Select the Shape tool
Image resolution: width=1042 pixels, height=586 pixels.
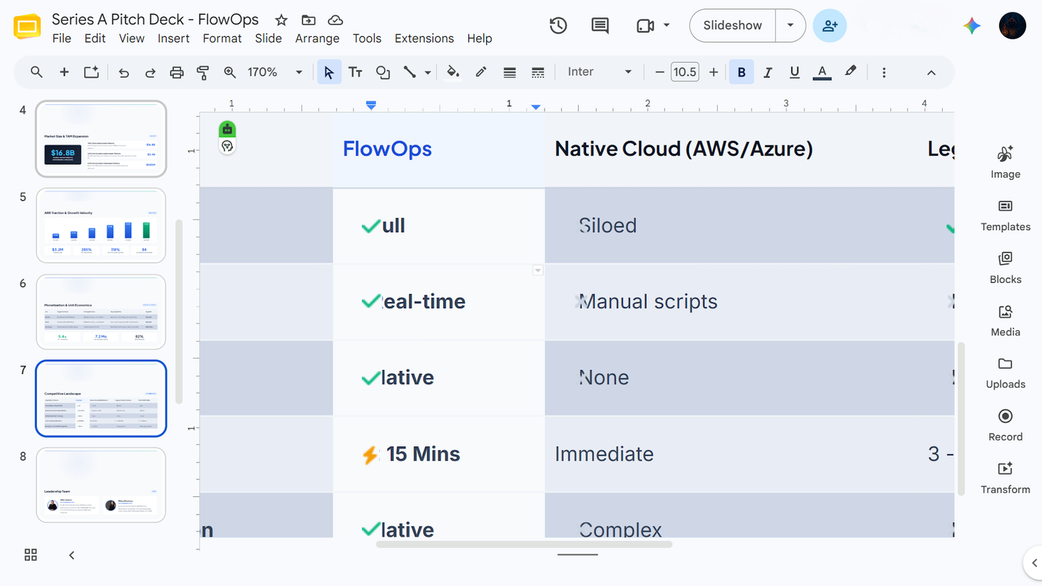click(383, 72)
